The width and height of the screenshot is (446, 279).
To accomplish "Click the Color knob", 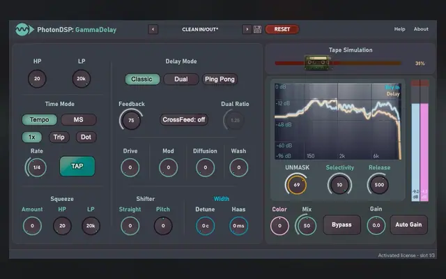I will 279,226.
